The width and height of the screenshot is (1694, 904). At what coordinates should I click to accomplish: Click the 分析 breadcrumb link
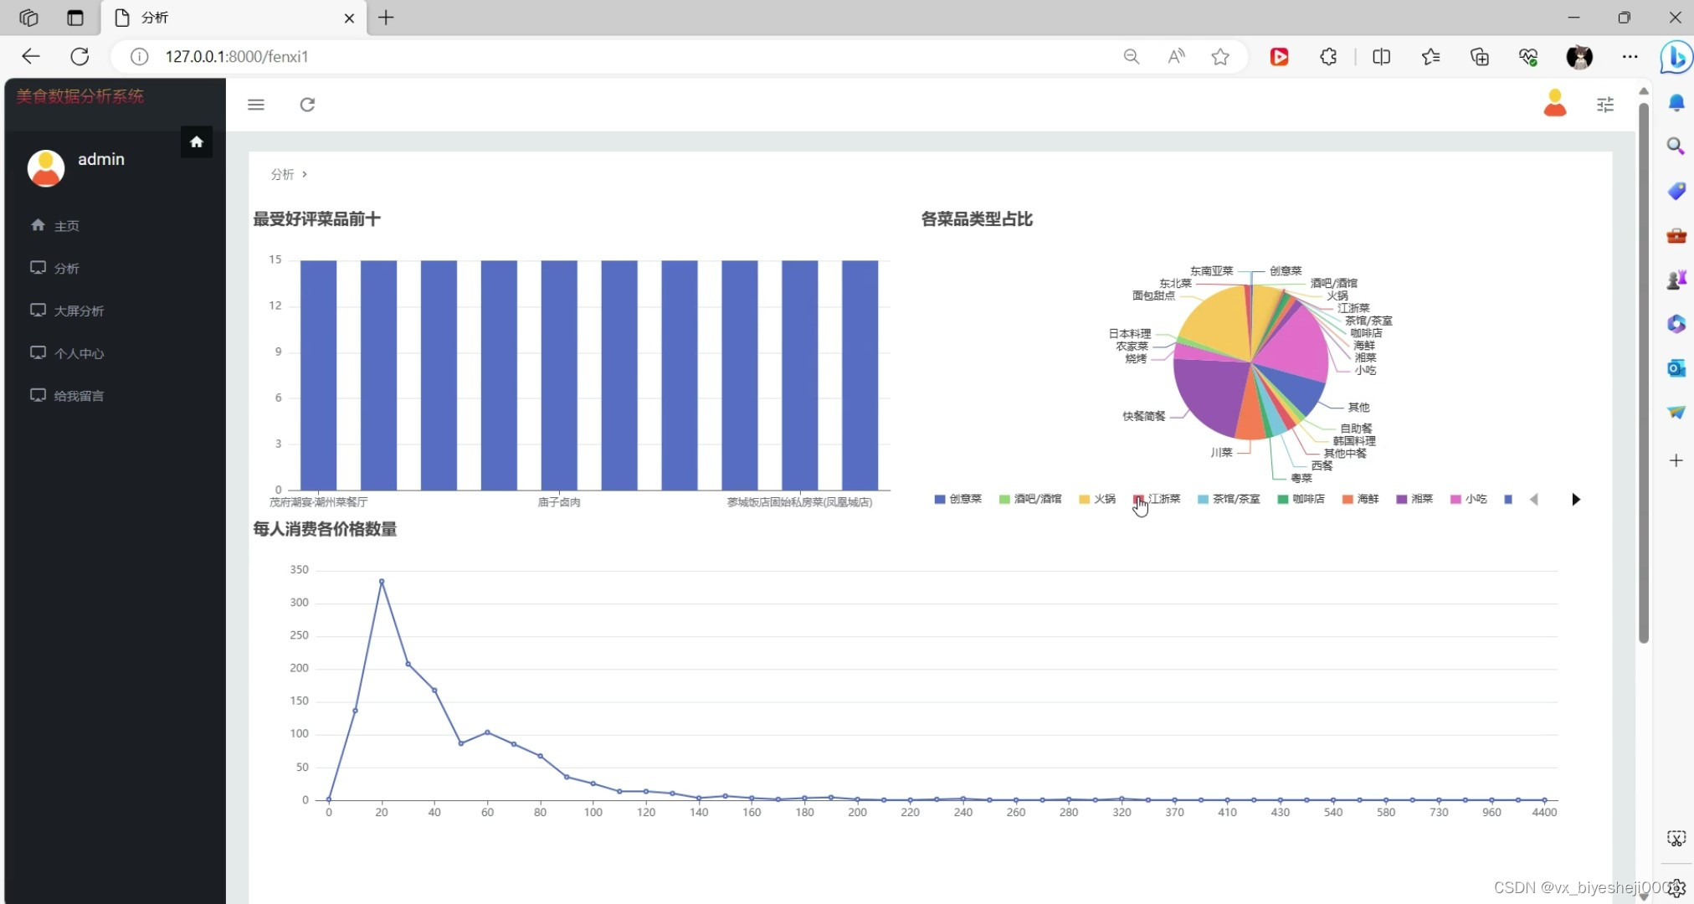(x=281, y=174)
